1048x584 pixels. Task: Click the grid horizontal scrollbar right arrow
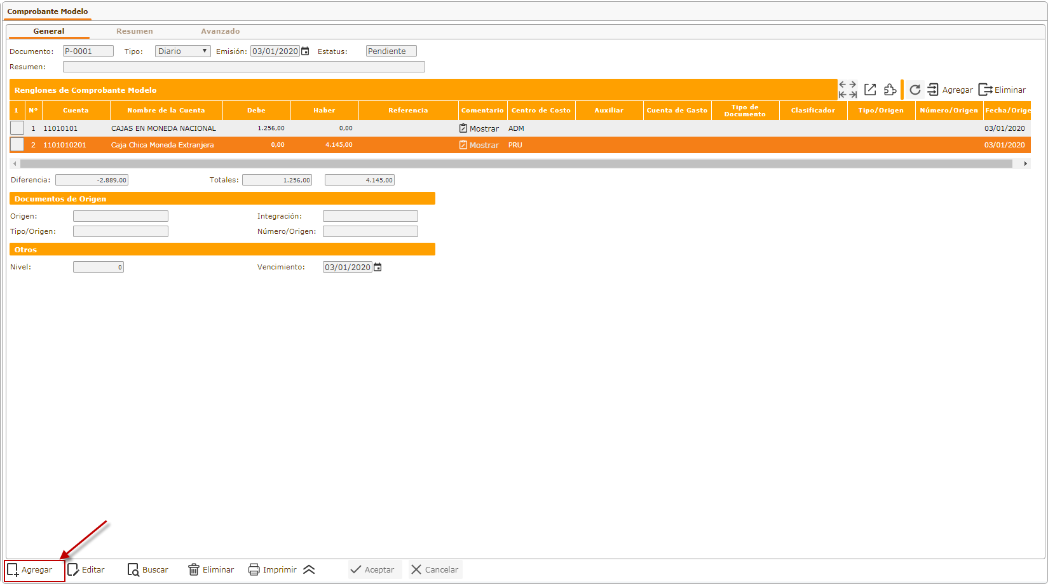click(1025, 164)
